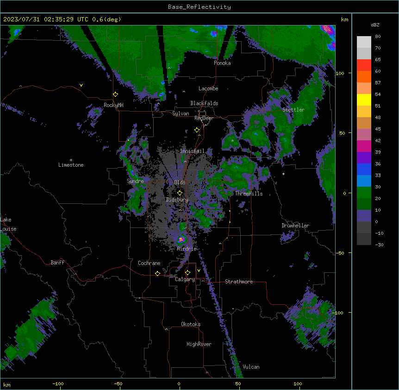This screenshot has width=399, height=390.
Task: Click the -30 value on dBZ scale
Action: coord(379,245)
